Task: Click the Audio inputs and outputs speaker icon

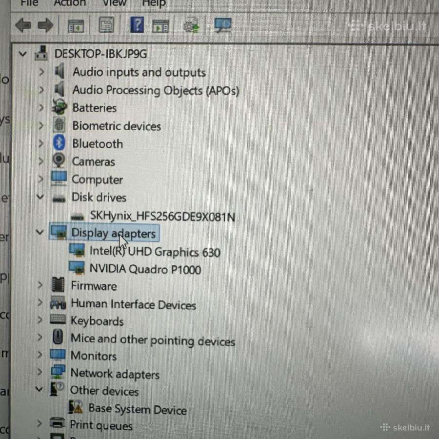Action: 60,71
